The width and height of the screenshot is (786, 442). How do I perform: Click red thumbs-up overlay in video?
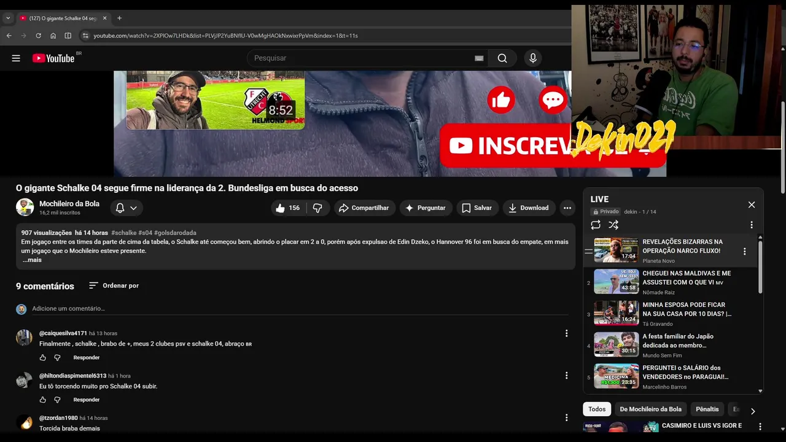(501, 100)
